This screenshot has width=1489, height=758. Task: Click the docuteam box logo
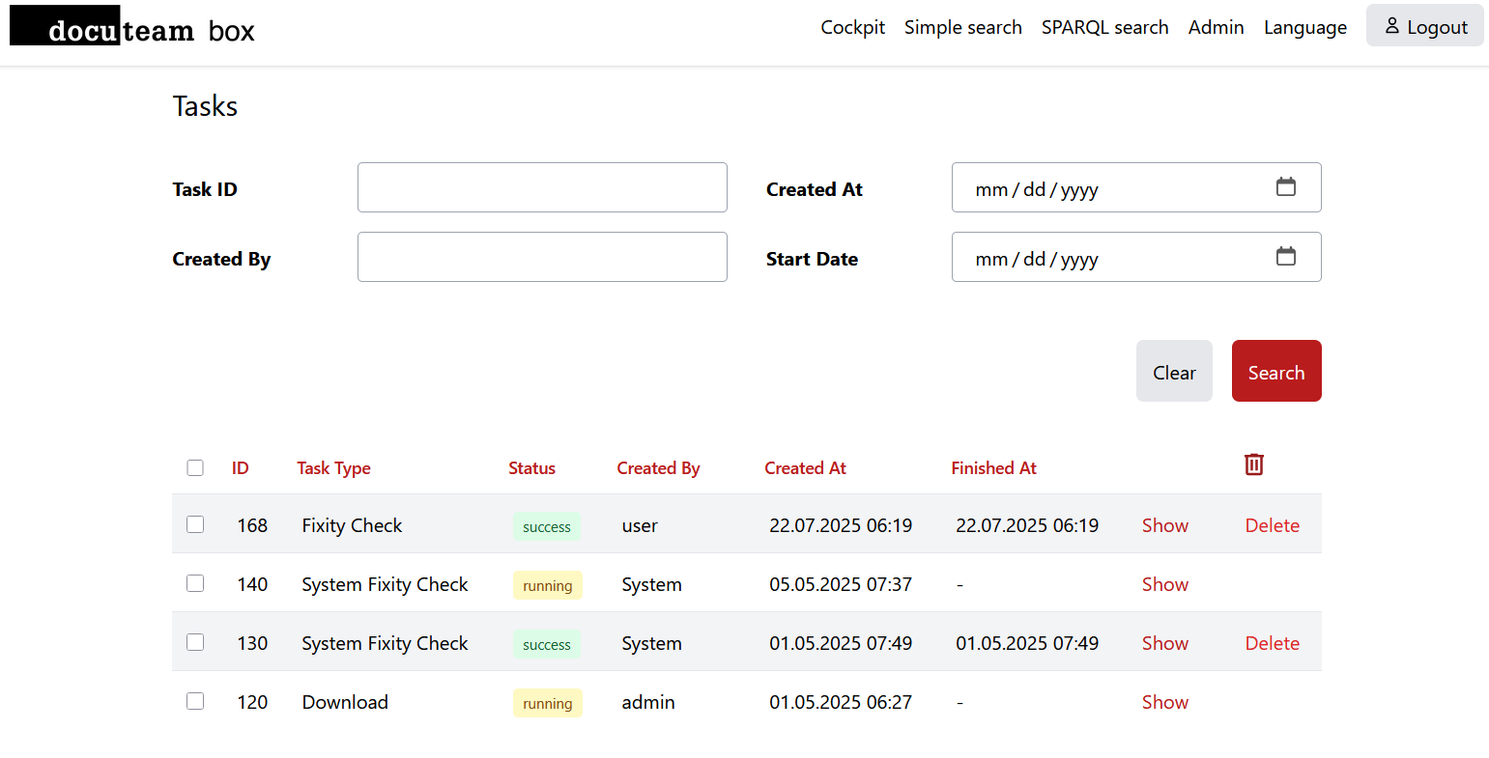[x=132, y=29]
